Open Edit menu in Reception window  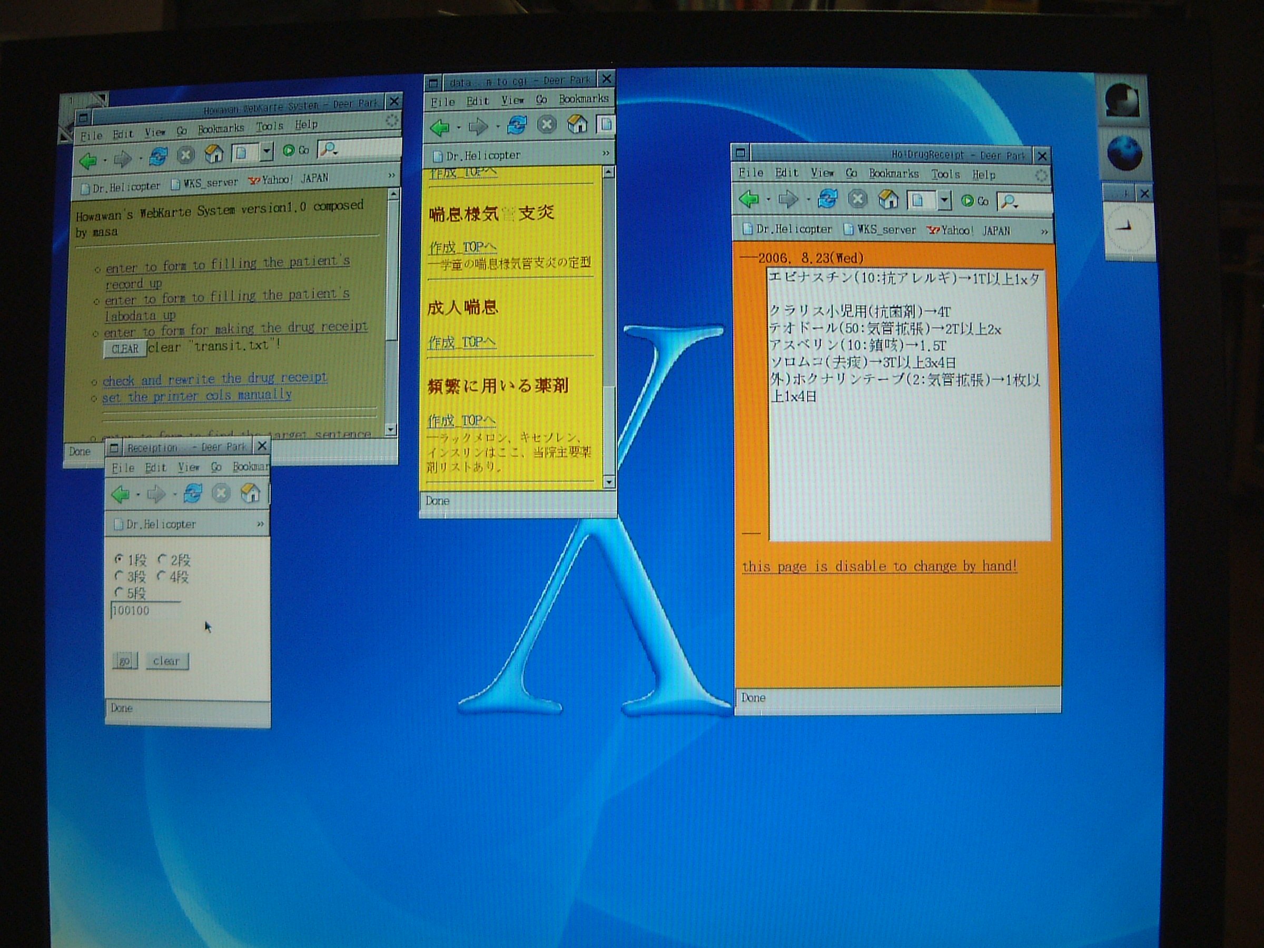pos(155,468)
